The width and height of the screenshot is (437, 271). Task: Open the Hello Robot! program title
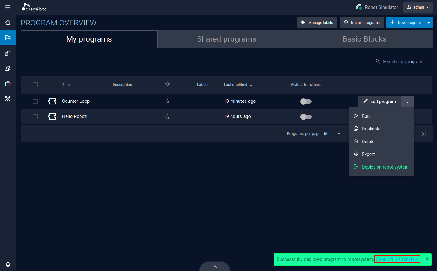pyautogui.click(x=74, y=116)
